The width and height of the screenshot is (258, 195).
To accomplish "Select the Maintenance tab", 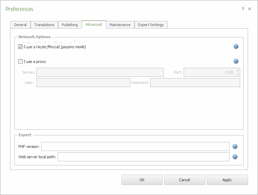I will click(x=120, y=25).
